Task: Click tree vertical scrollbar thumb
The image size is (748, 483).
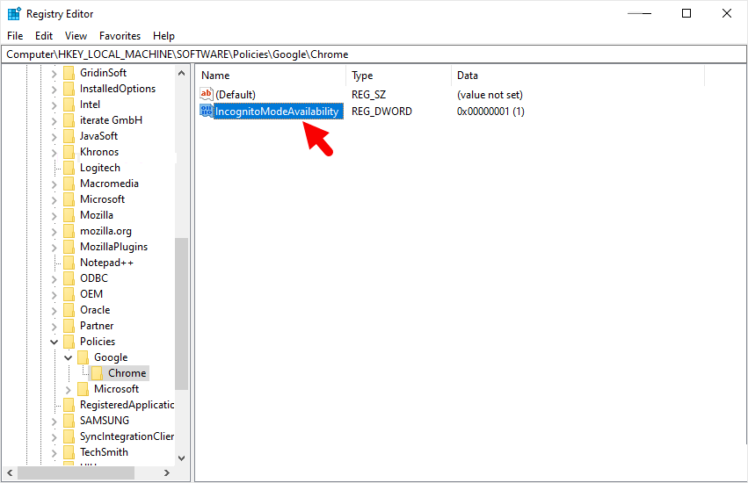Action: tap(181, 314)
